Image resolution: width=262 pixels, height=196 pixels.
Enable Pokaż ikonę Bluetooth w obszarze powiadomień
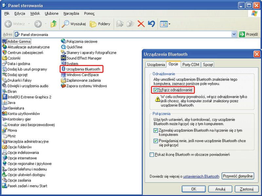152,155
